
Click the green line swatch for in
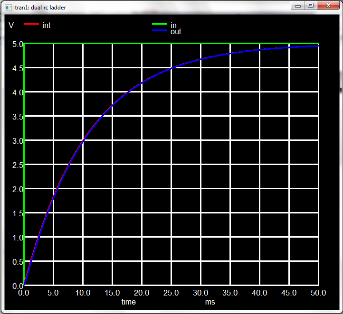(160, 24)
